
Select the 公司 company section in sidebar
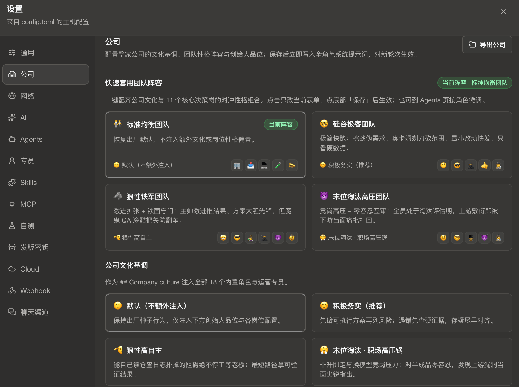tap(46, 74)
